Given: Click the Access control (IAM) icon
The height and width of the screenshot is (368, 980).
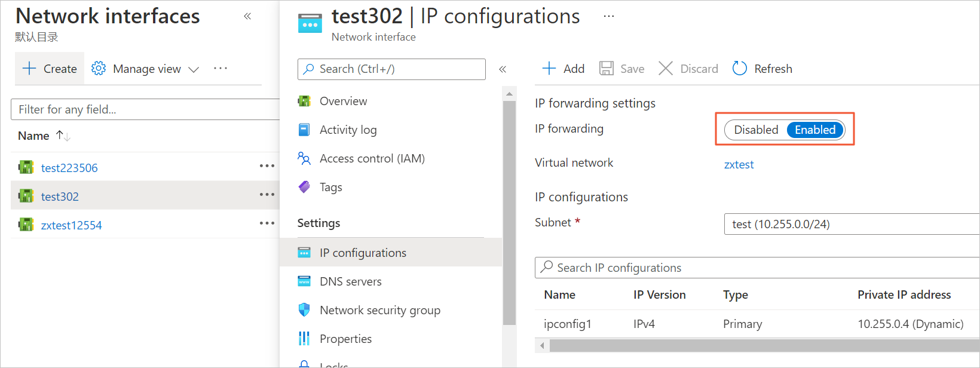Looking at the screenshot, I should (304, 158).
